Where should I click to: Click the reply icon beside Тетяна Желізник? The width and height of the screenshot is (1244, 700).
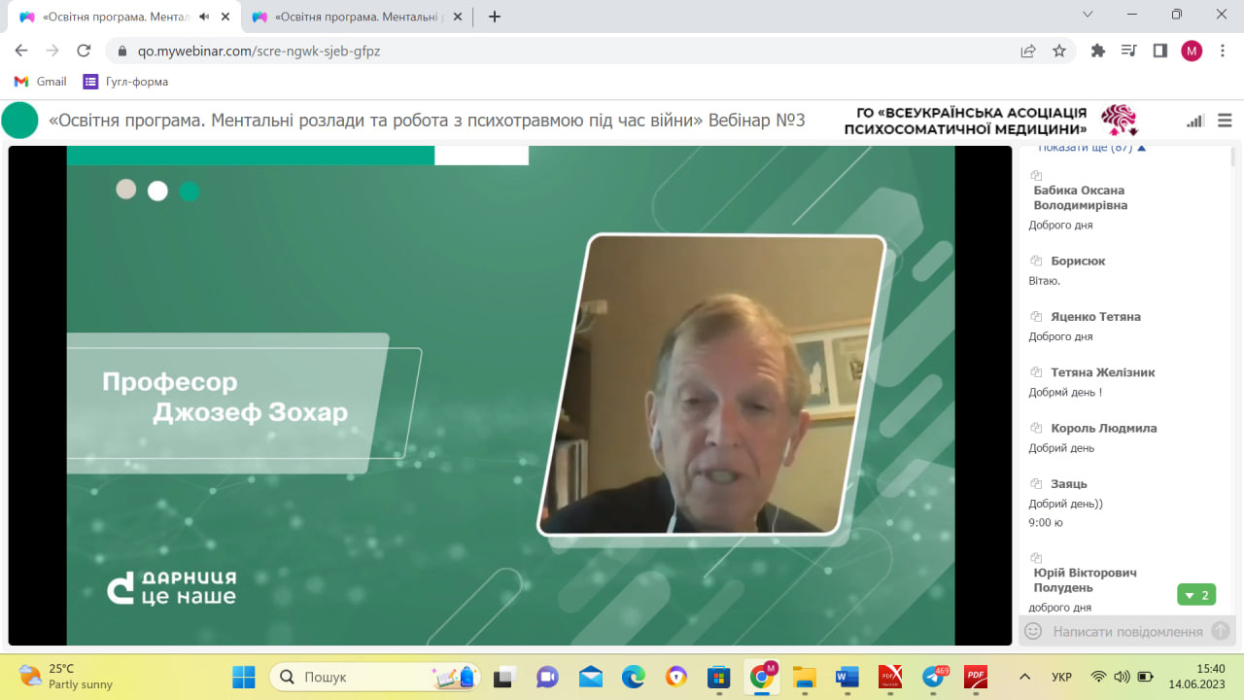coord(1036,371)
